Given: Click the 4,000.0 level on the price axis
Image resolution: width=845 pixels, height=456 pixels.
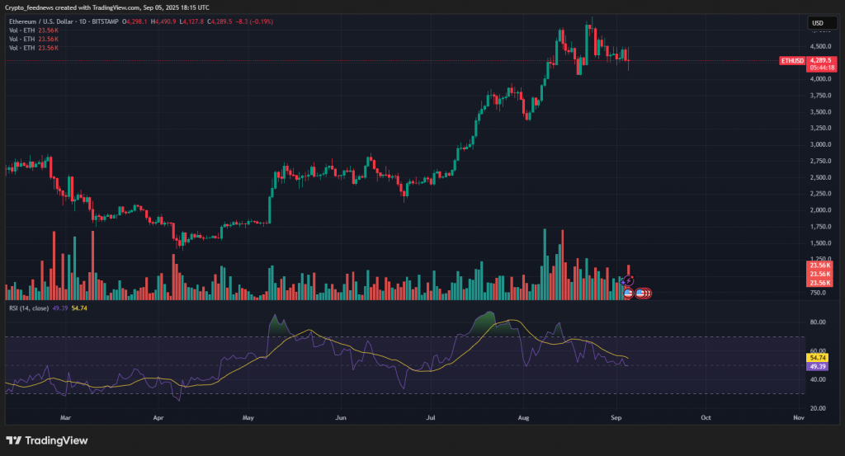Looking at the screenshot, I should 819,79.
